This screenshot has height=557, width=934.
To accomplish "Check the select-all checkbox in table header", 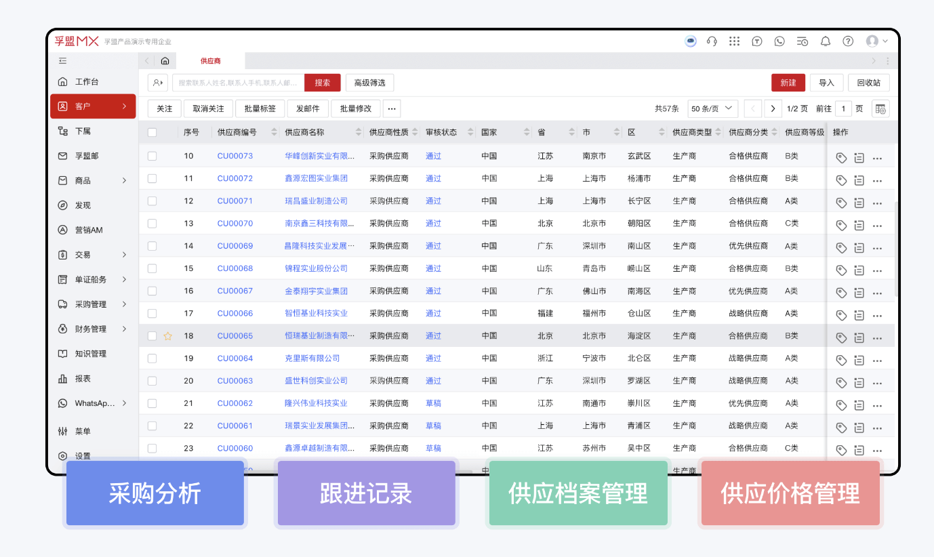I will point(152,132).
